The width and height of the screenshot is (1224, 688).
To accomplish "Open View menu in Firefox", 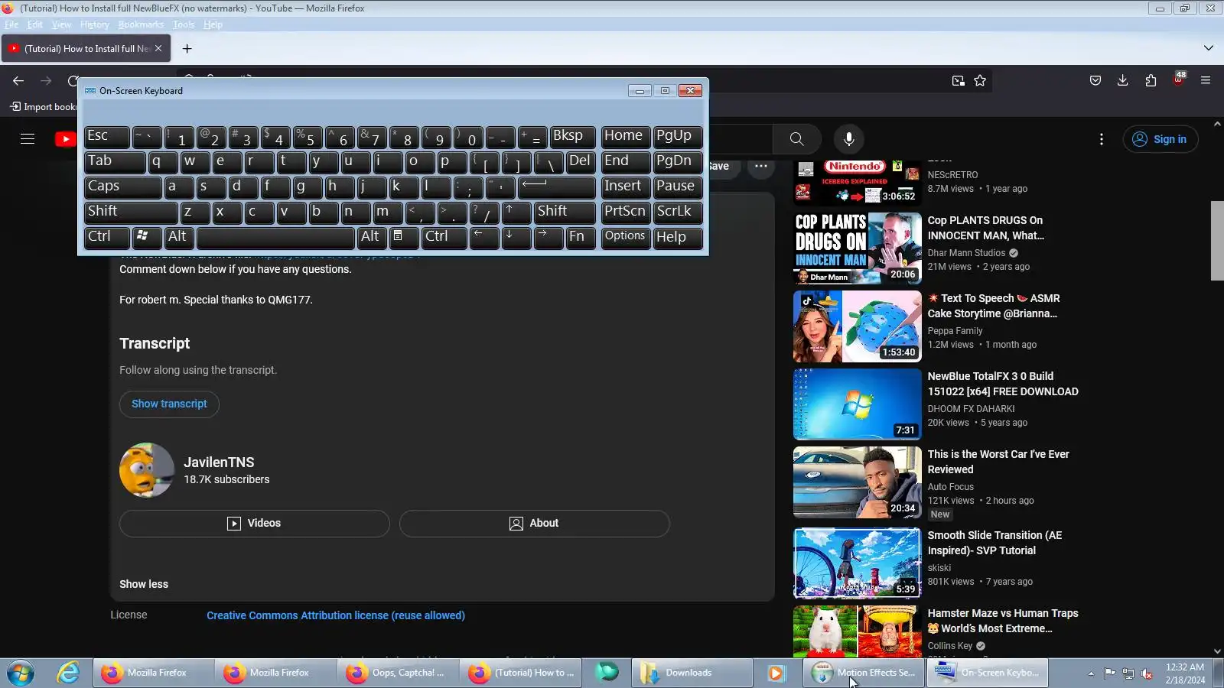I will point(61,24).
